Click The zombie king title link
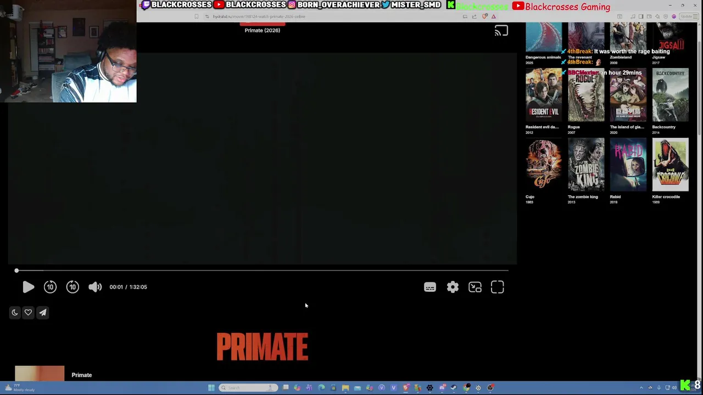Screen dimensions: 703x395 pyautogui.click(x=583, y=196)
